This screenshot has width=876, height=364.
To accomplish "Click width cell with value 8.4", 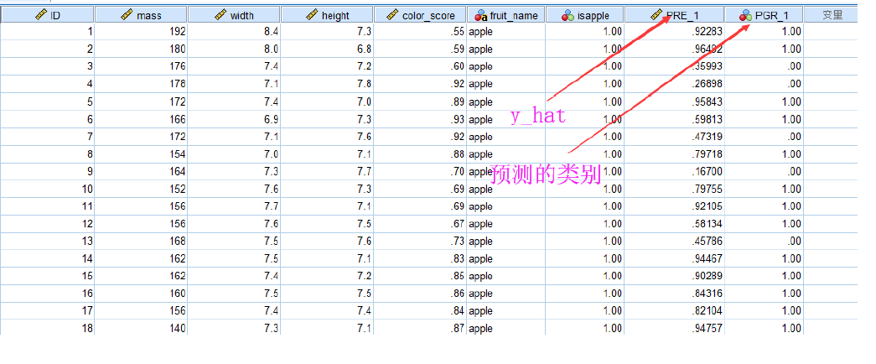I will tap(235, 32).
